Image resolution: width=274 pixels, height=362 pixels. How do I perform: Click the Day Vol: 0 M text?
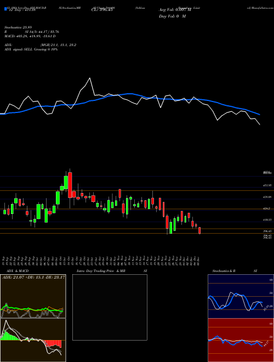(173, 16)
